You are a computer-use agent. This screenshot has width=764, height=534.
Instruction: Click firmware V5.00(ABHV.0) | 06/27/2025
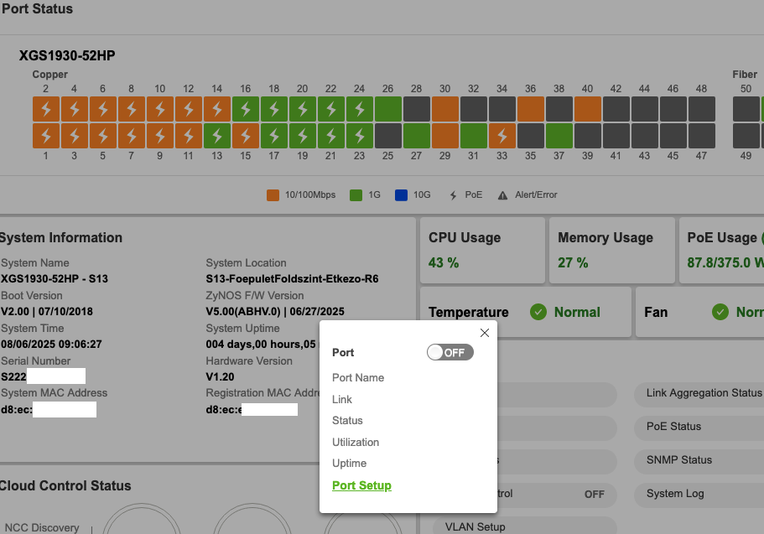(275, 311)
